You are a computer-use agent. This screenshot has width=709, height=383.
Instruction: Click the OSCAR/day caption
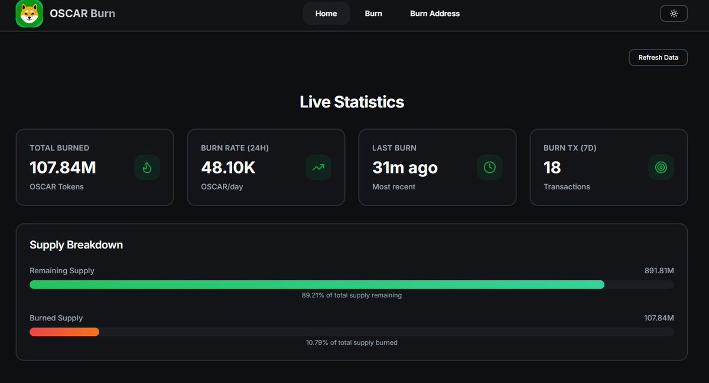(x=222, y=187)
